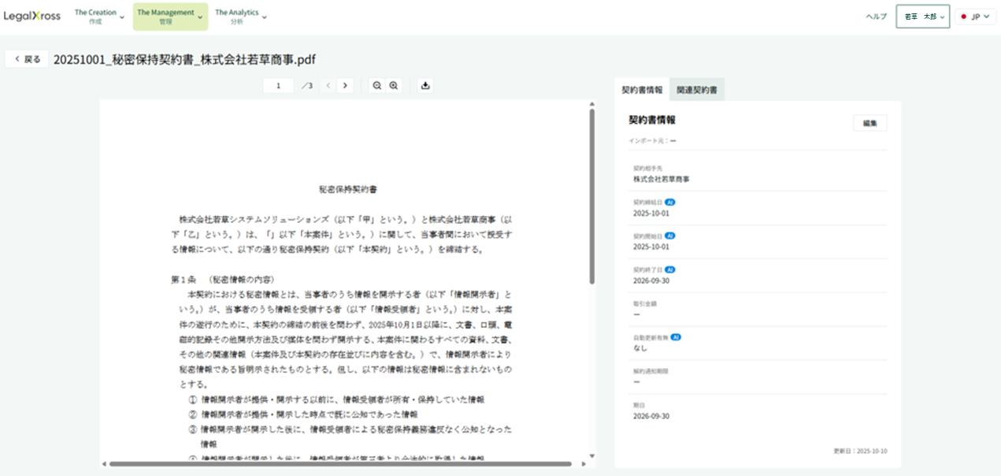Click the page number input field

coord(277,85)
